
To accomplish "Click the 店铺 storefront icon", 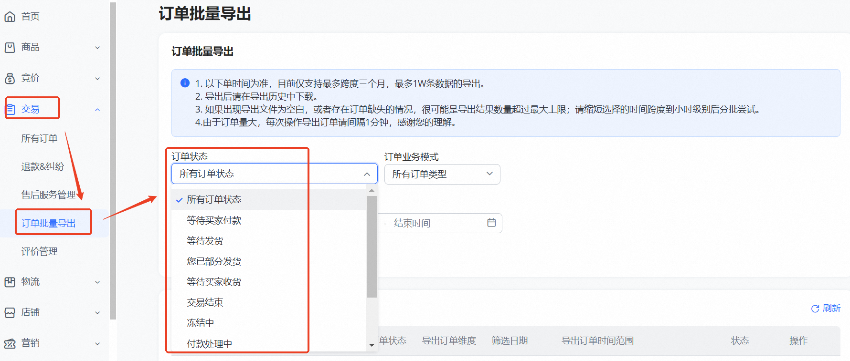I will 10,313.
